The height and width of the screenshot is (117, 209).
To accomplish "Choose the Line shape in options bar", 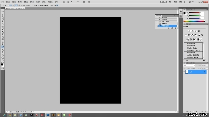I will [32, 6].
